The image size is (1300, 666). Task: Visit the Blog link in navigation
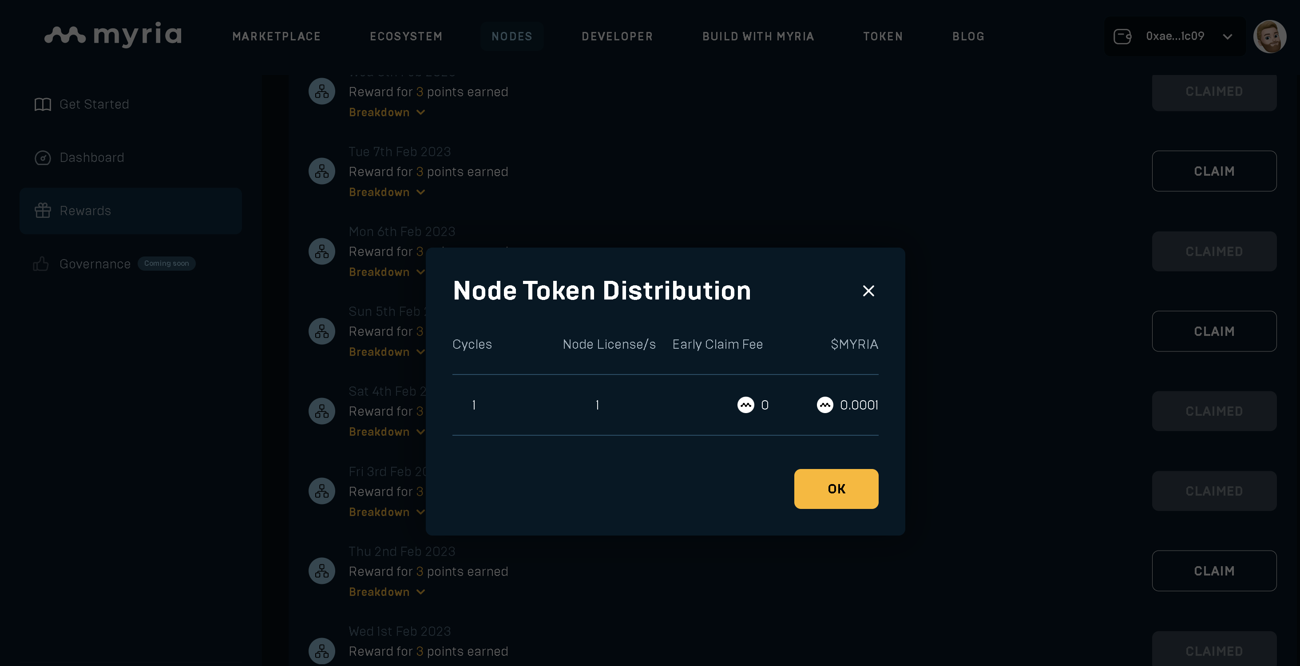968,36
